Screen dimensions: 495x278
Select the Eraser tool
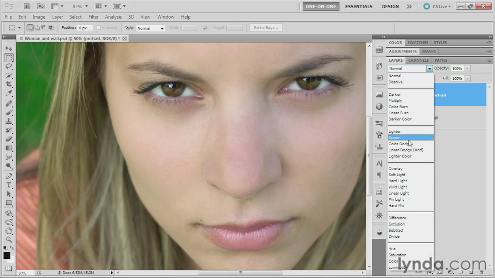tap(9, 139)
